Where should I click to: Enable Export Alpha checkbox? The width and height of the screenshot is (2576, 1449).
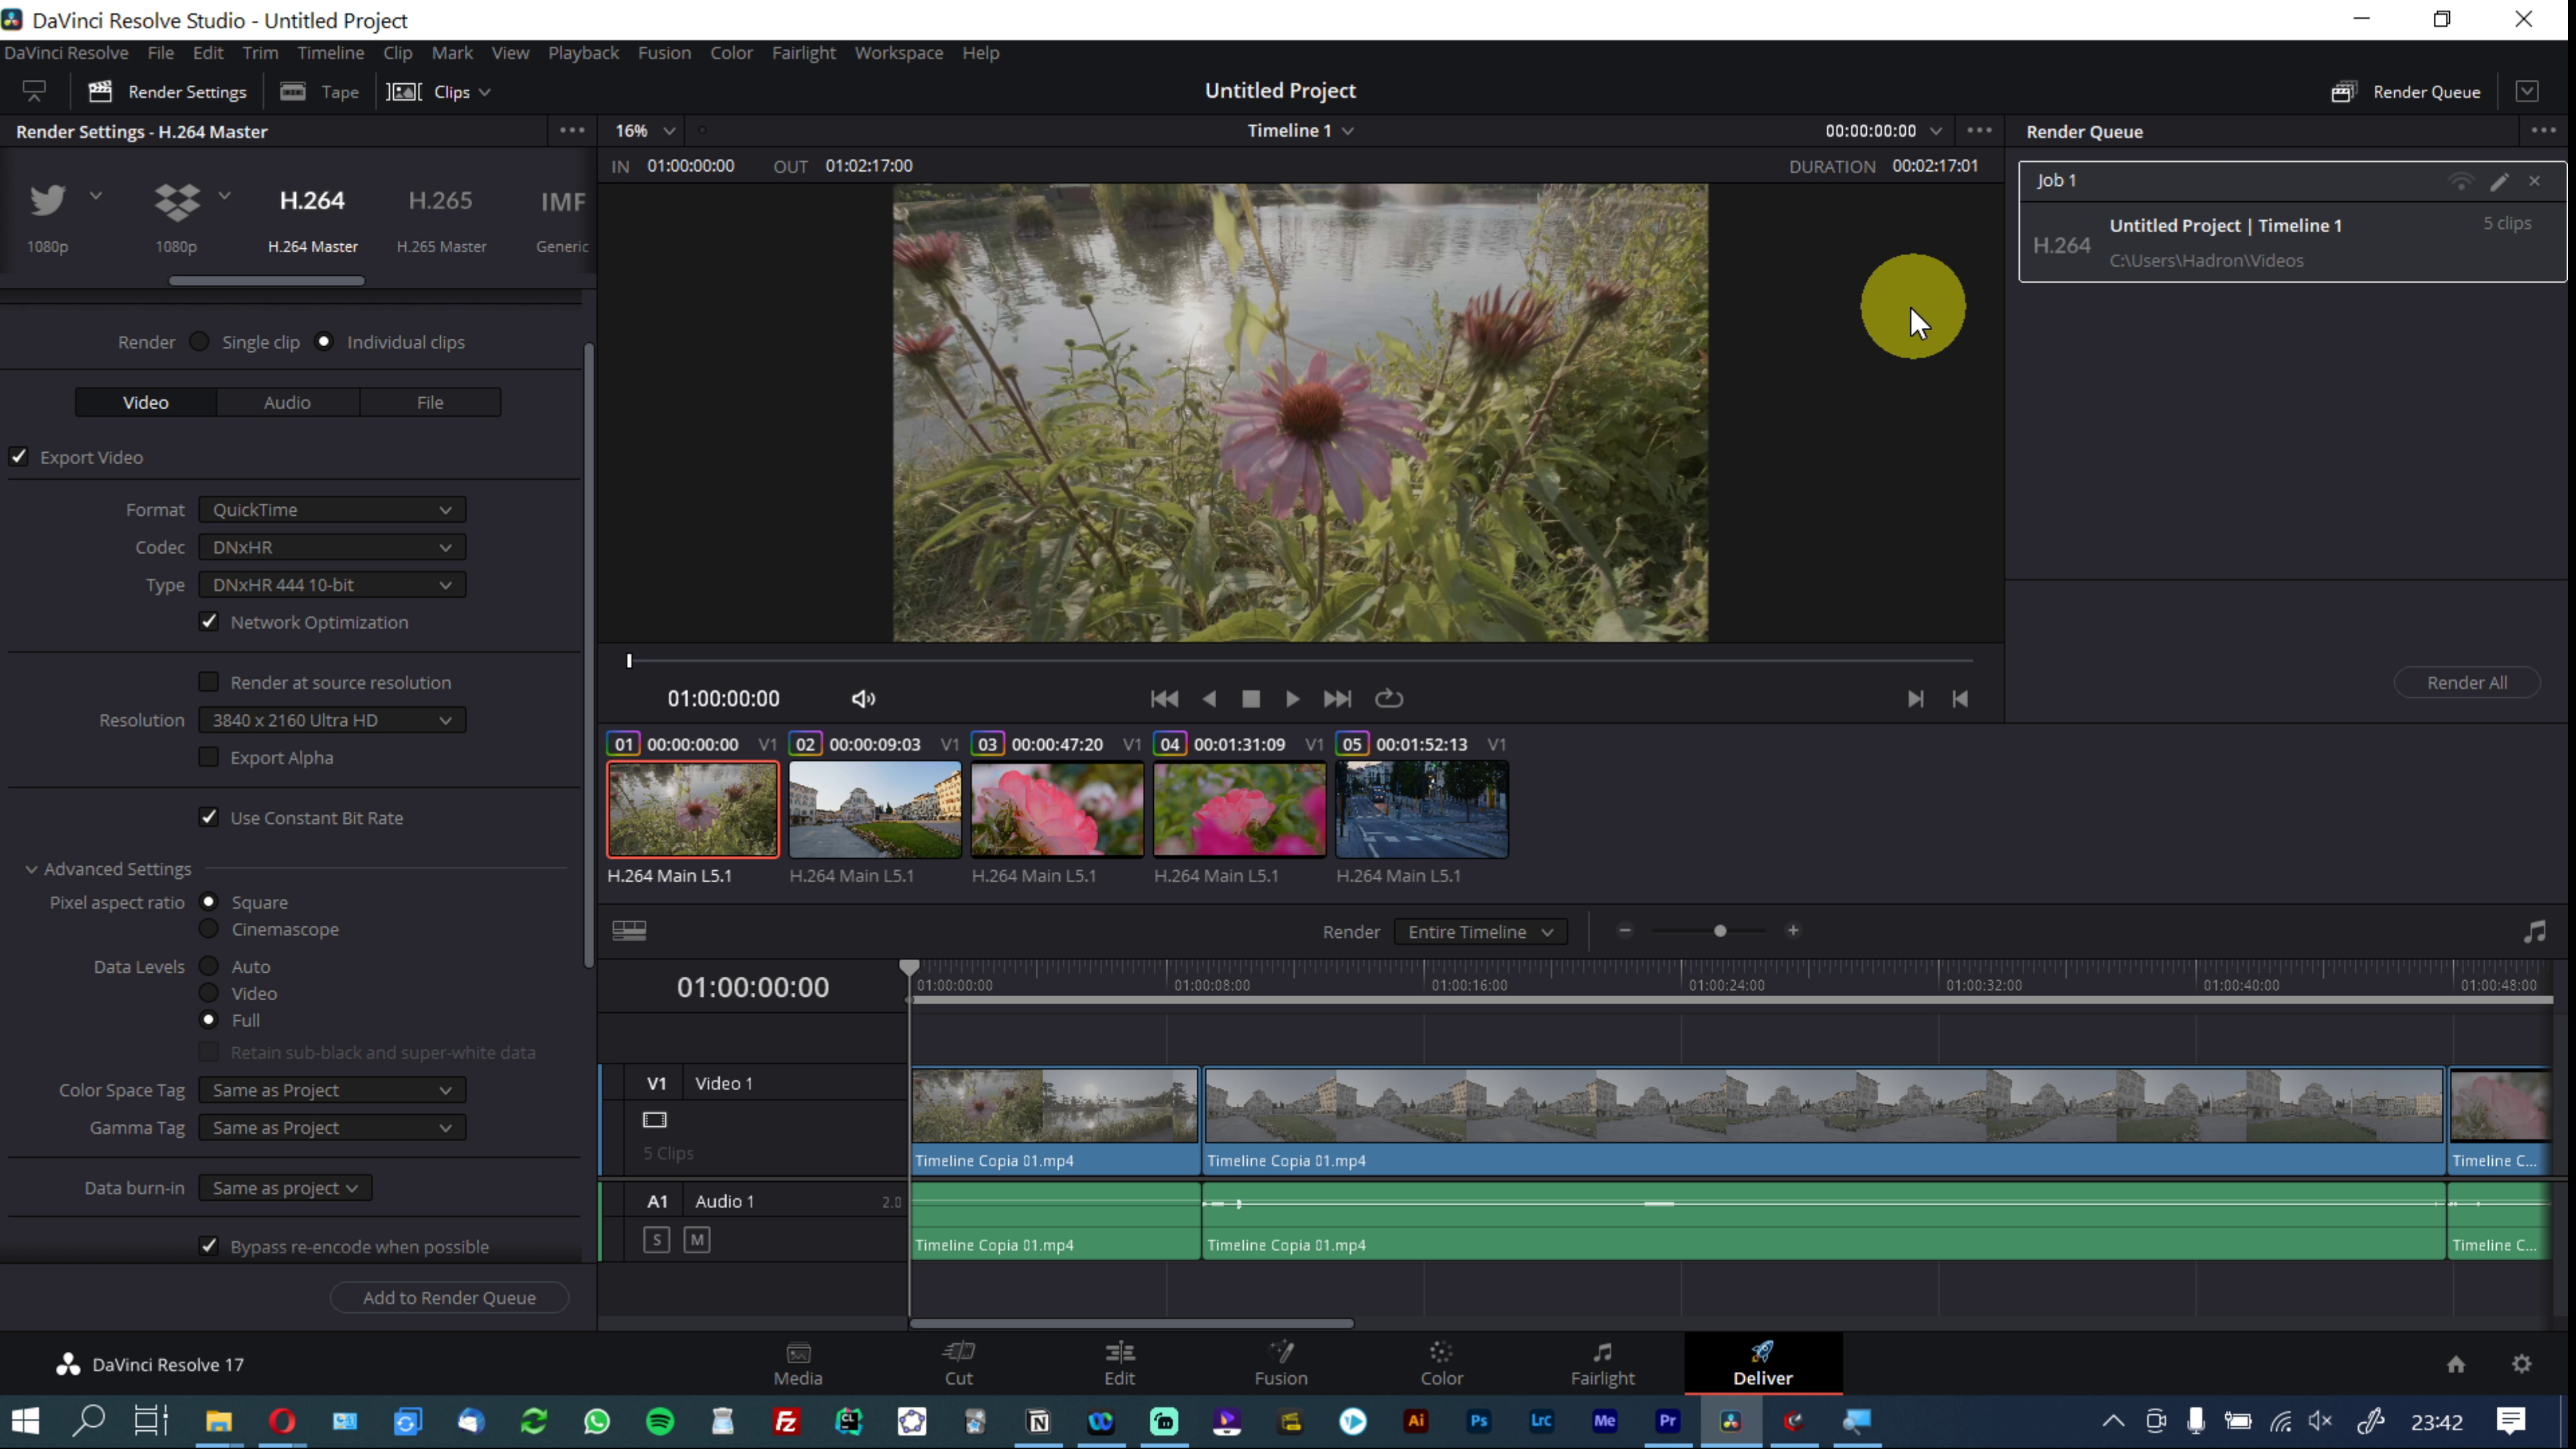(x=208, y=757)
